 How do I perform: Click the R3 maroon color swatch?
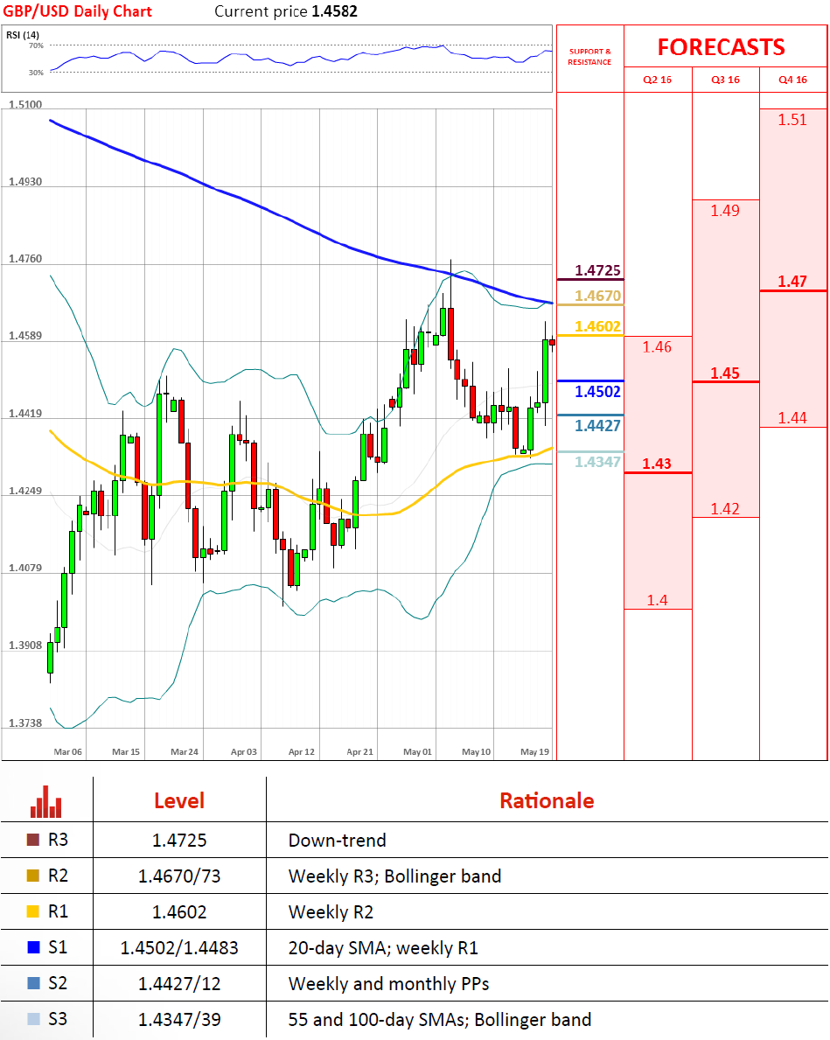click(x=33, y=840)
